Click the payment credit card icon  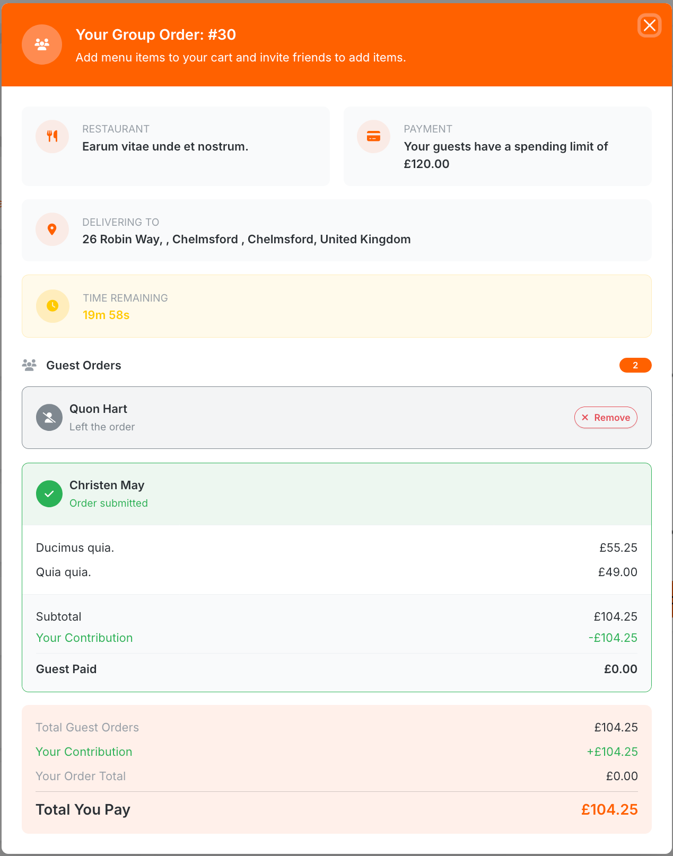373,136
